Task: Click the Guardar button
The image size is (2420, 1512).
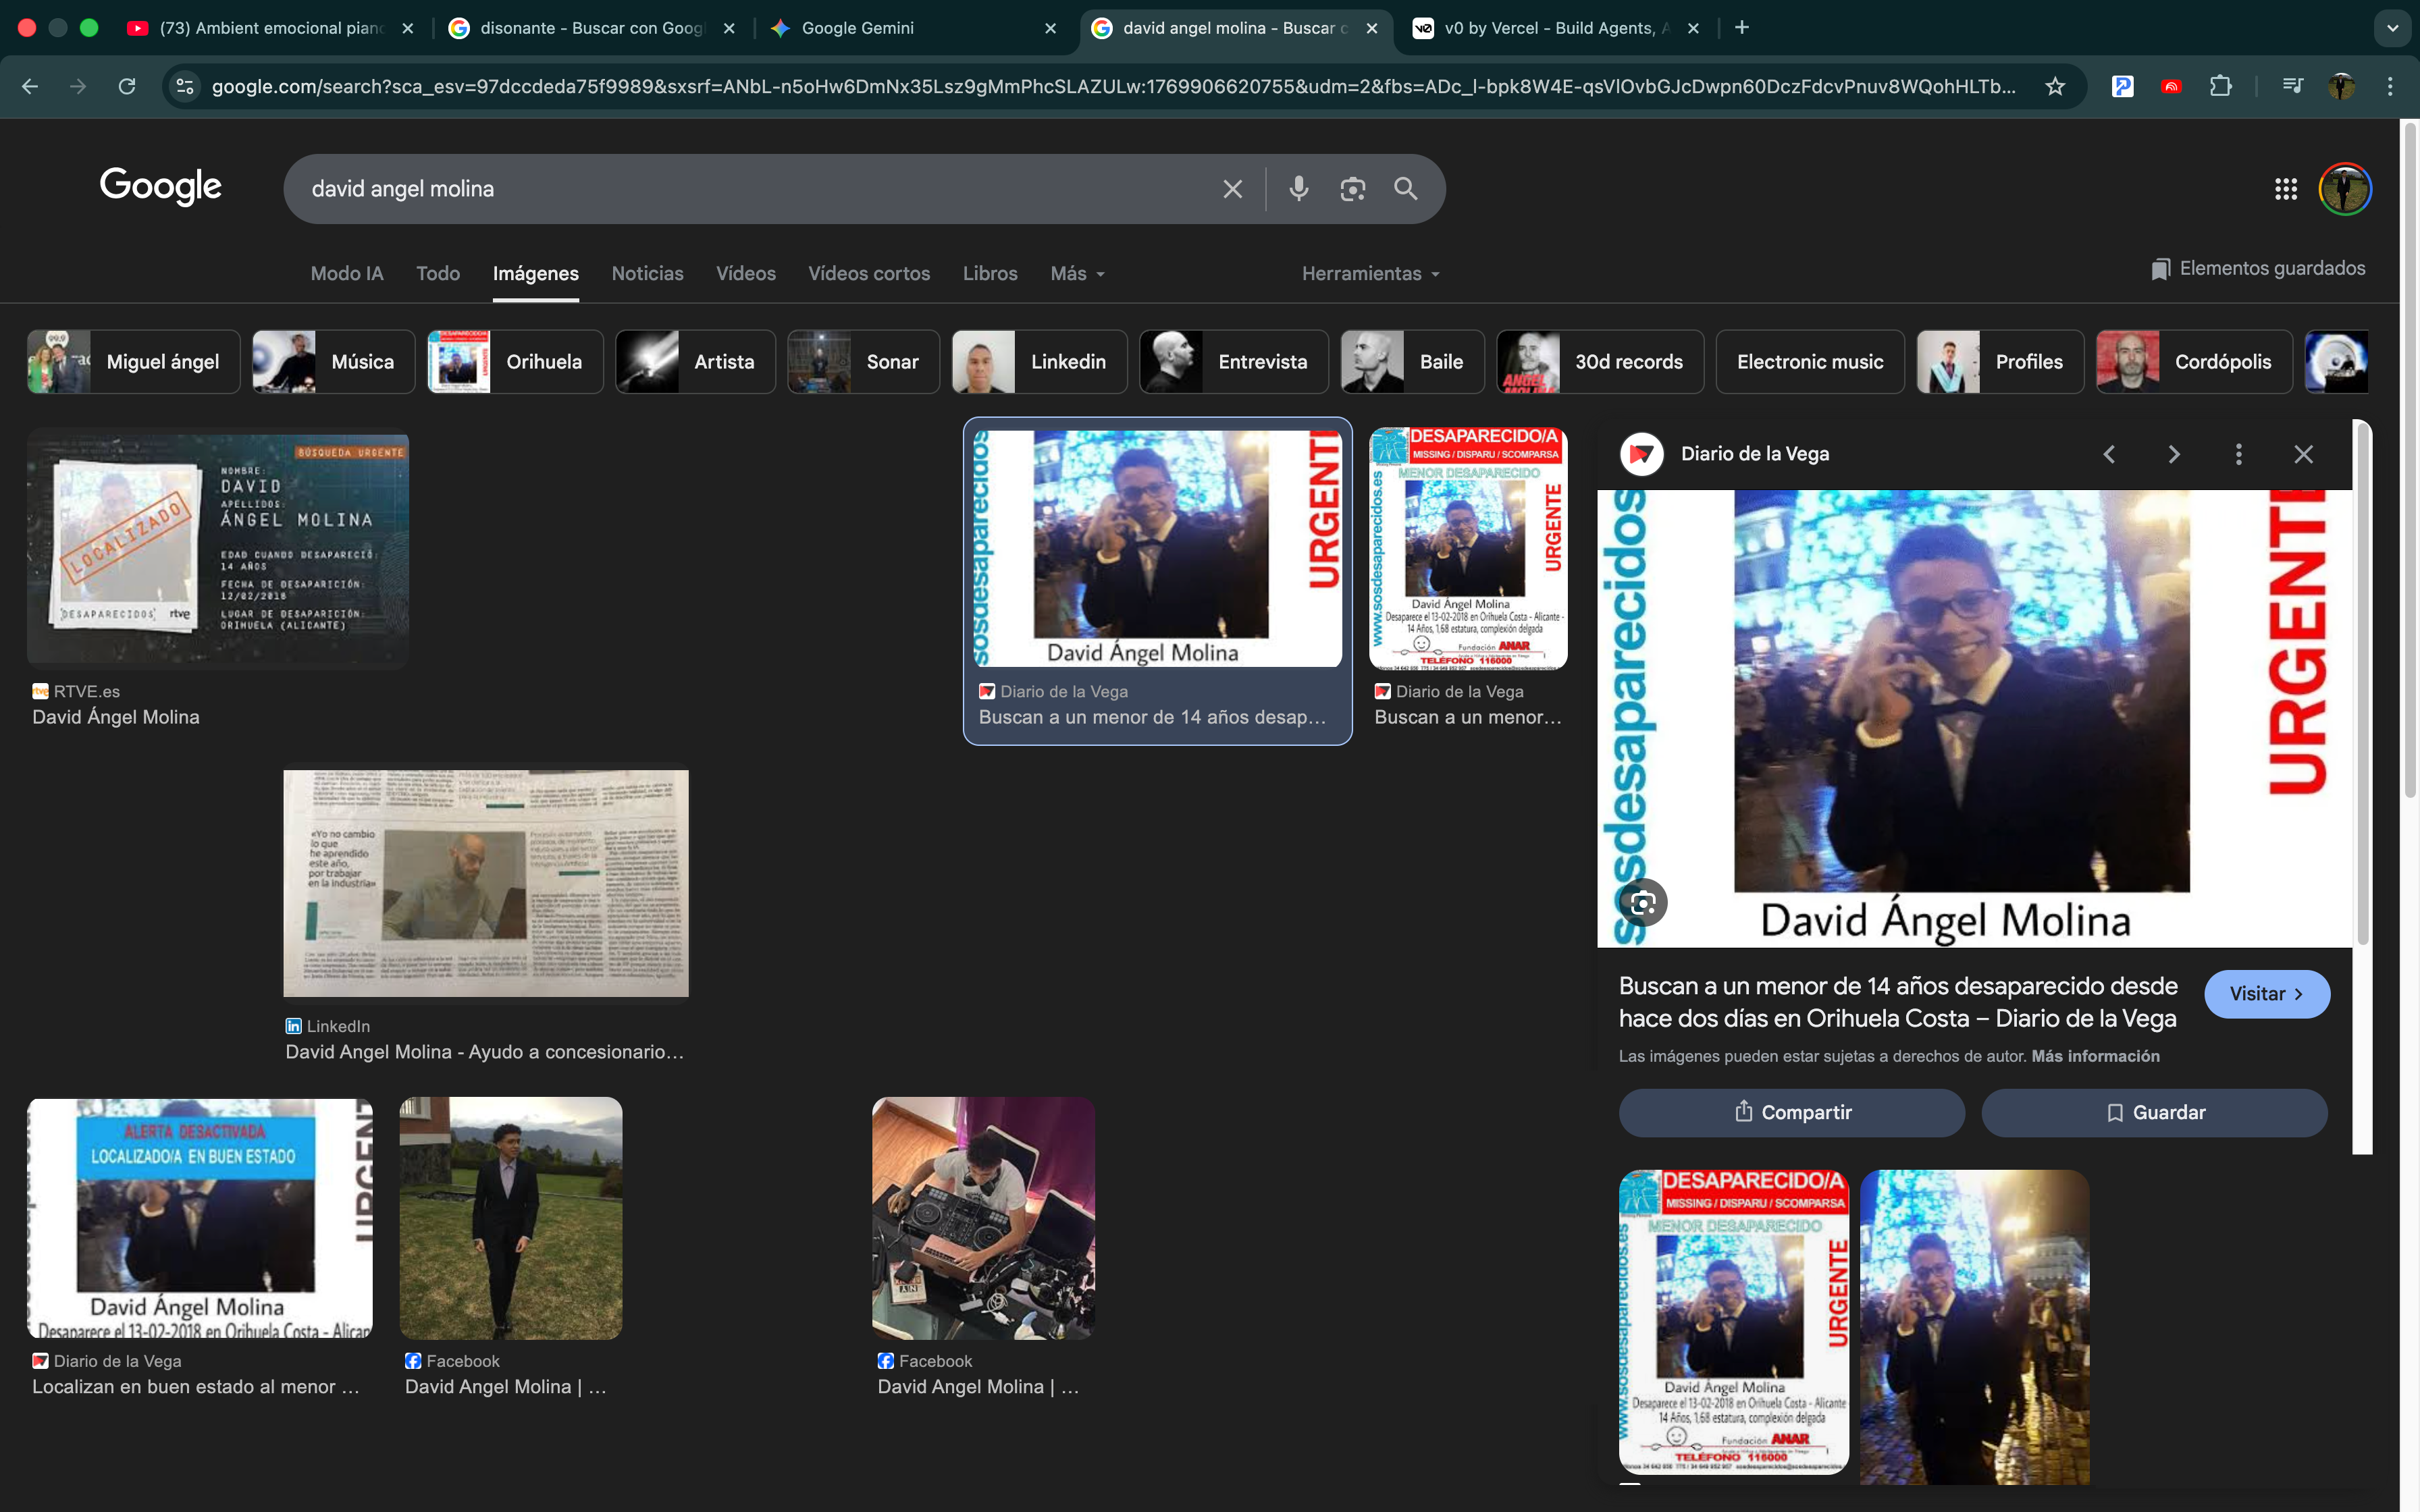Action: (x=2154, y=1112)
